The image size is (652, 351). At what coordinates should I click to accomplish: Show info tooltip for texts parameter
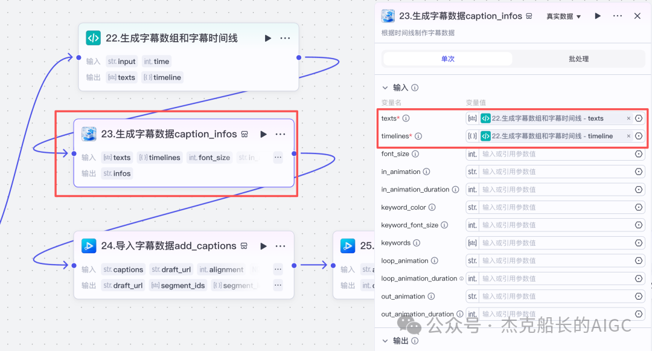pyautogui.click(x=406, y=118)
